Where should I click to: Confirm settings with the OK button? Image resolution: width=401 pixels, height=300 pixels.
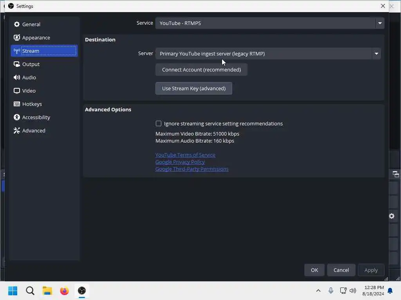pos(314,270)
